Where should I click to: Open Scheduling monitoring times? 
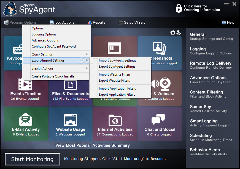pos(211,137)
